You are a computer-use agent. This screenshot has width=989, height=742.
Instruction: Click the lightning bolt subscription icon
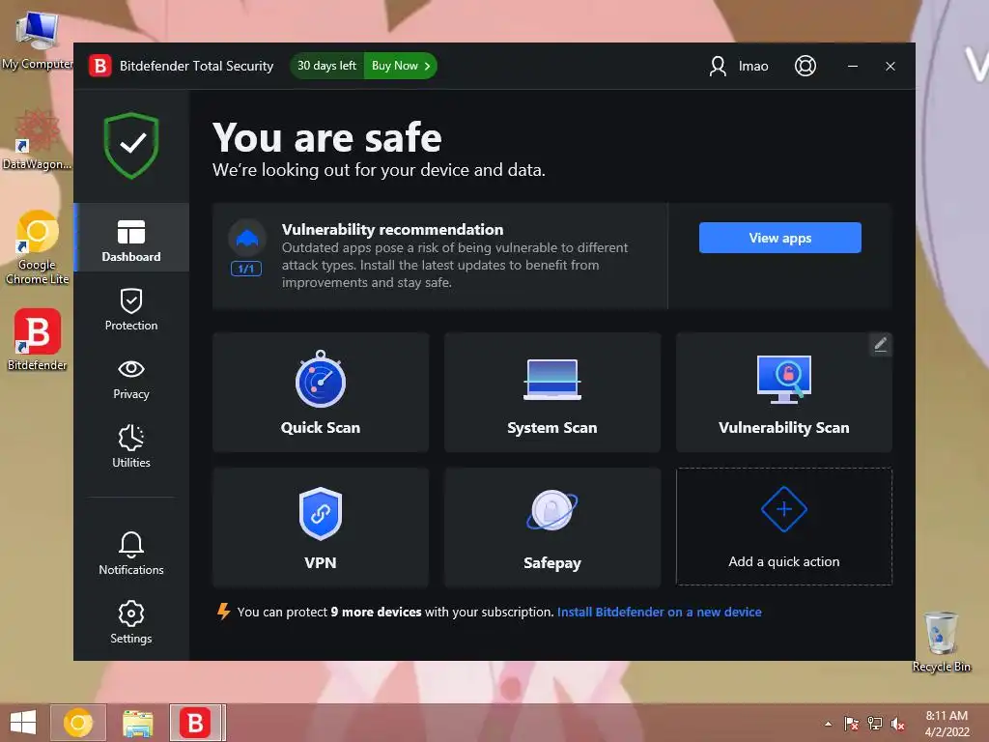coord(223,611)
